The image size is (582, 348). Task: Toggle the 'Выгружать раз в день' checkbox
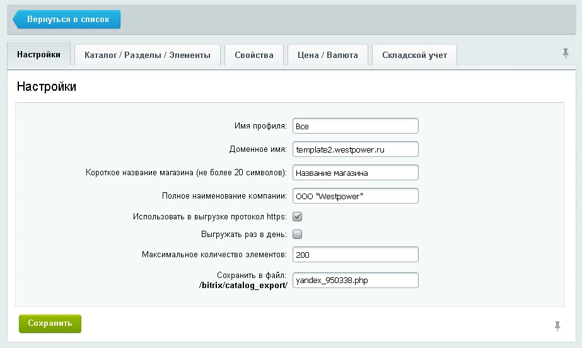click(x=298, y=235)
